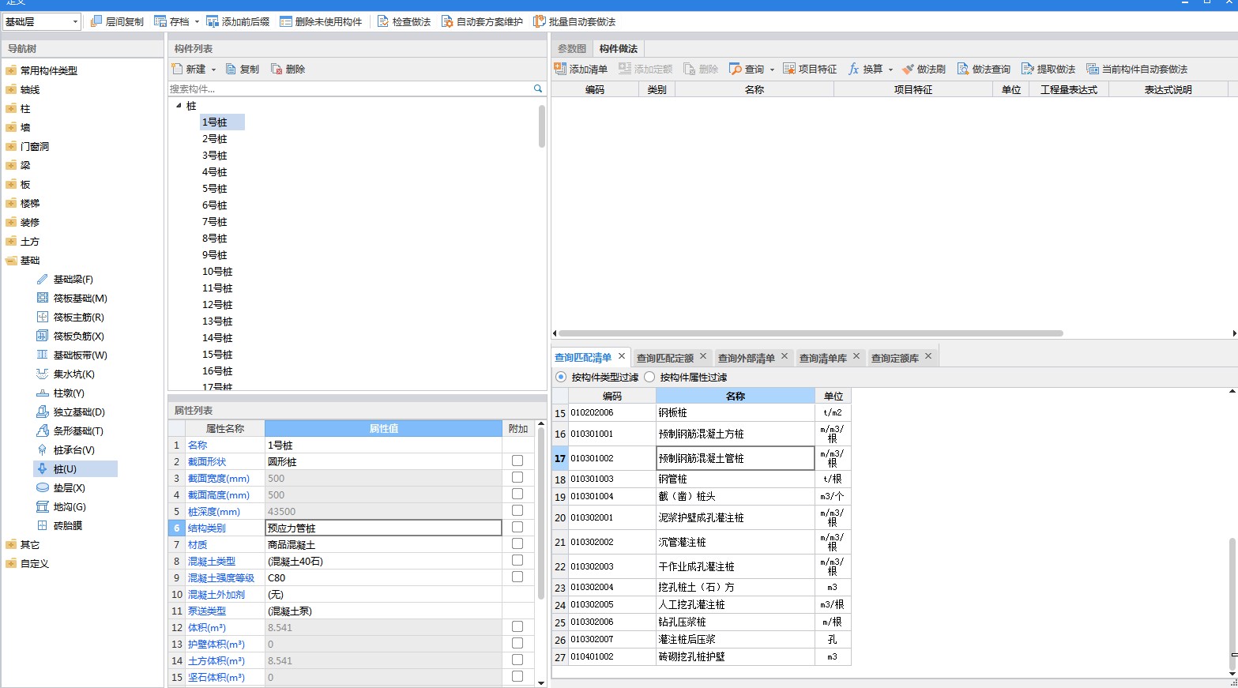The height and width of the screenshot is (688, 1238).
Task: Click the 删除 icon in 构件列表
Action: [x=277, y=69]
